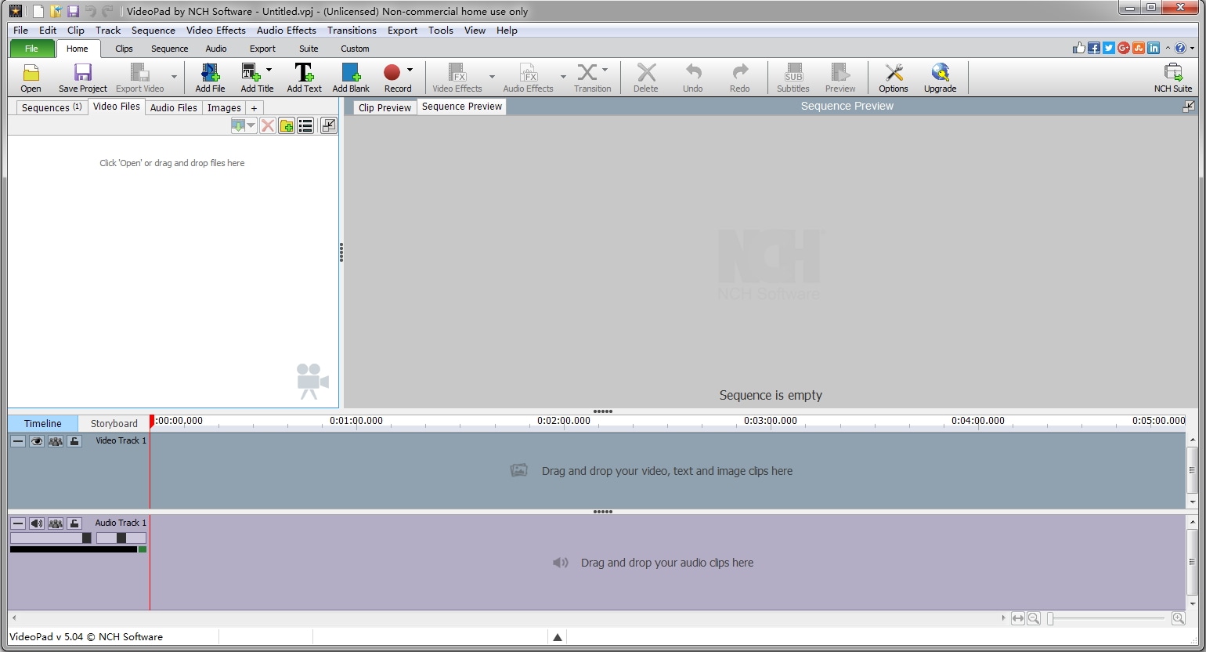1206x652 pixels.
Task: Click the new project icon in title bar
Action: 38,11
